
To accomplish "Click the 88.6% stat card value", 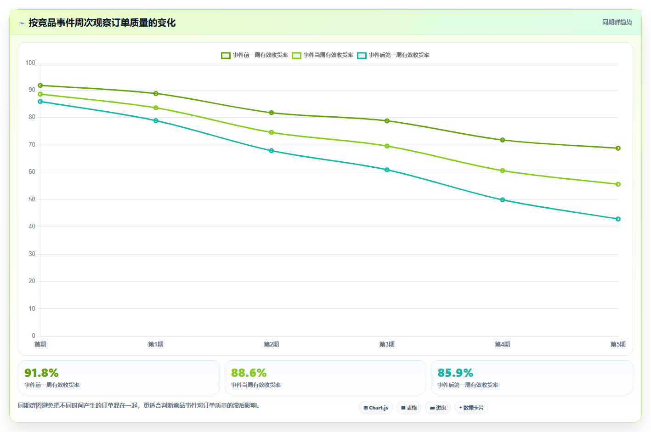I will (x=249, y=373).
